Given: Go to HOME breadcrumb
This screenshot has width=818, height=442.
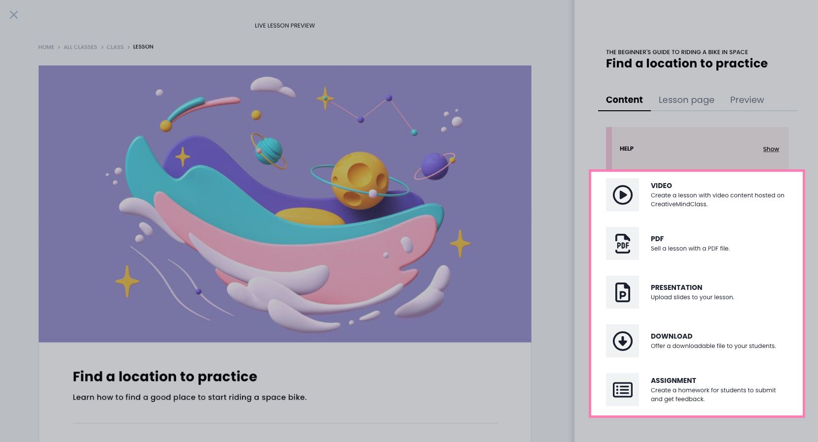Looking at the screenshot, I should click(x=46, y=47).
